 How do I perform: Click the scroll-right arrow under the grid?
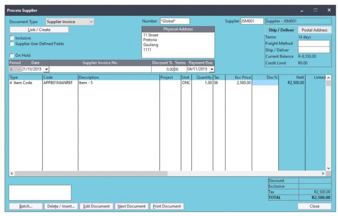pos(323,173)
